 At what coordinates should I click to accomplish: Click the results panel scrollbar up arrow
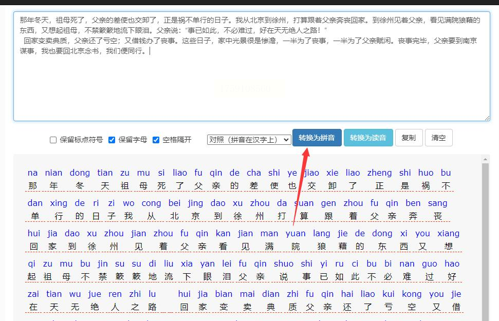coord(486,159)
